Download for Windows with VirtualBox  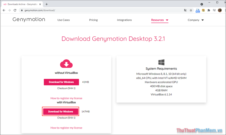click(61, 111)
